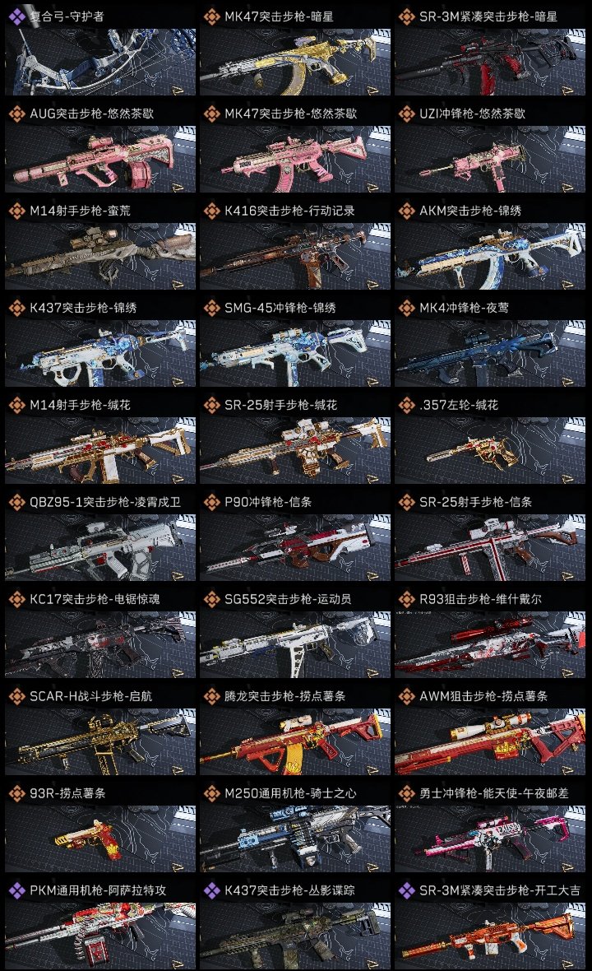The height and width of the screenshot is (971, 592).
Task: Click the QBZ95-1突击步枪-凌霄戍卫 title label
Action: [x=105, y=502]
